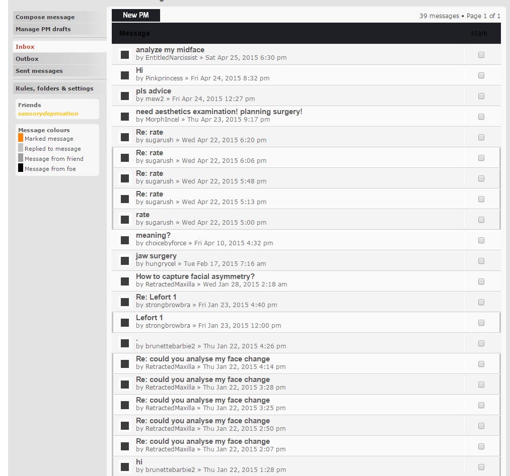Click the 'Mark' column header
Viewport: 510px width, 476px height.
tap(479, 33)
